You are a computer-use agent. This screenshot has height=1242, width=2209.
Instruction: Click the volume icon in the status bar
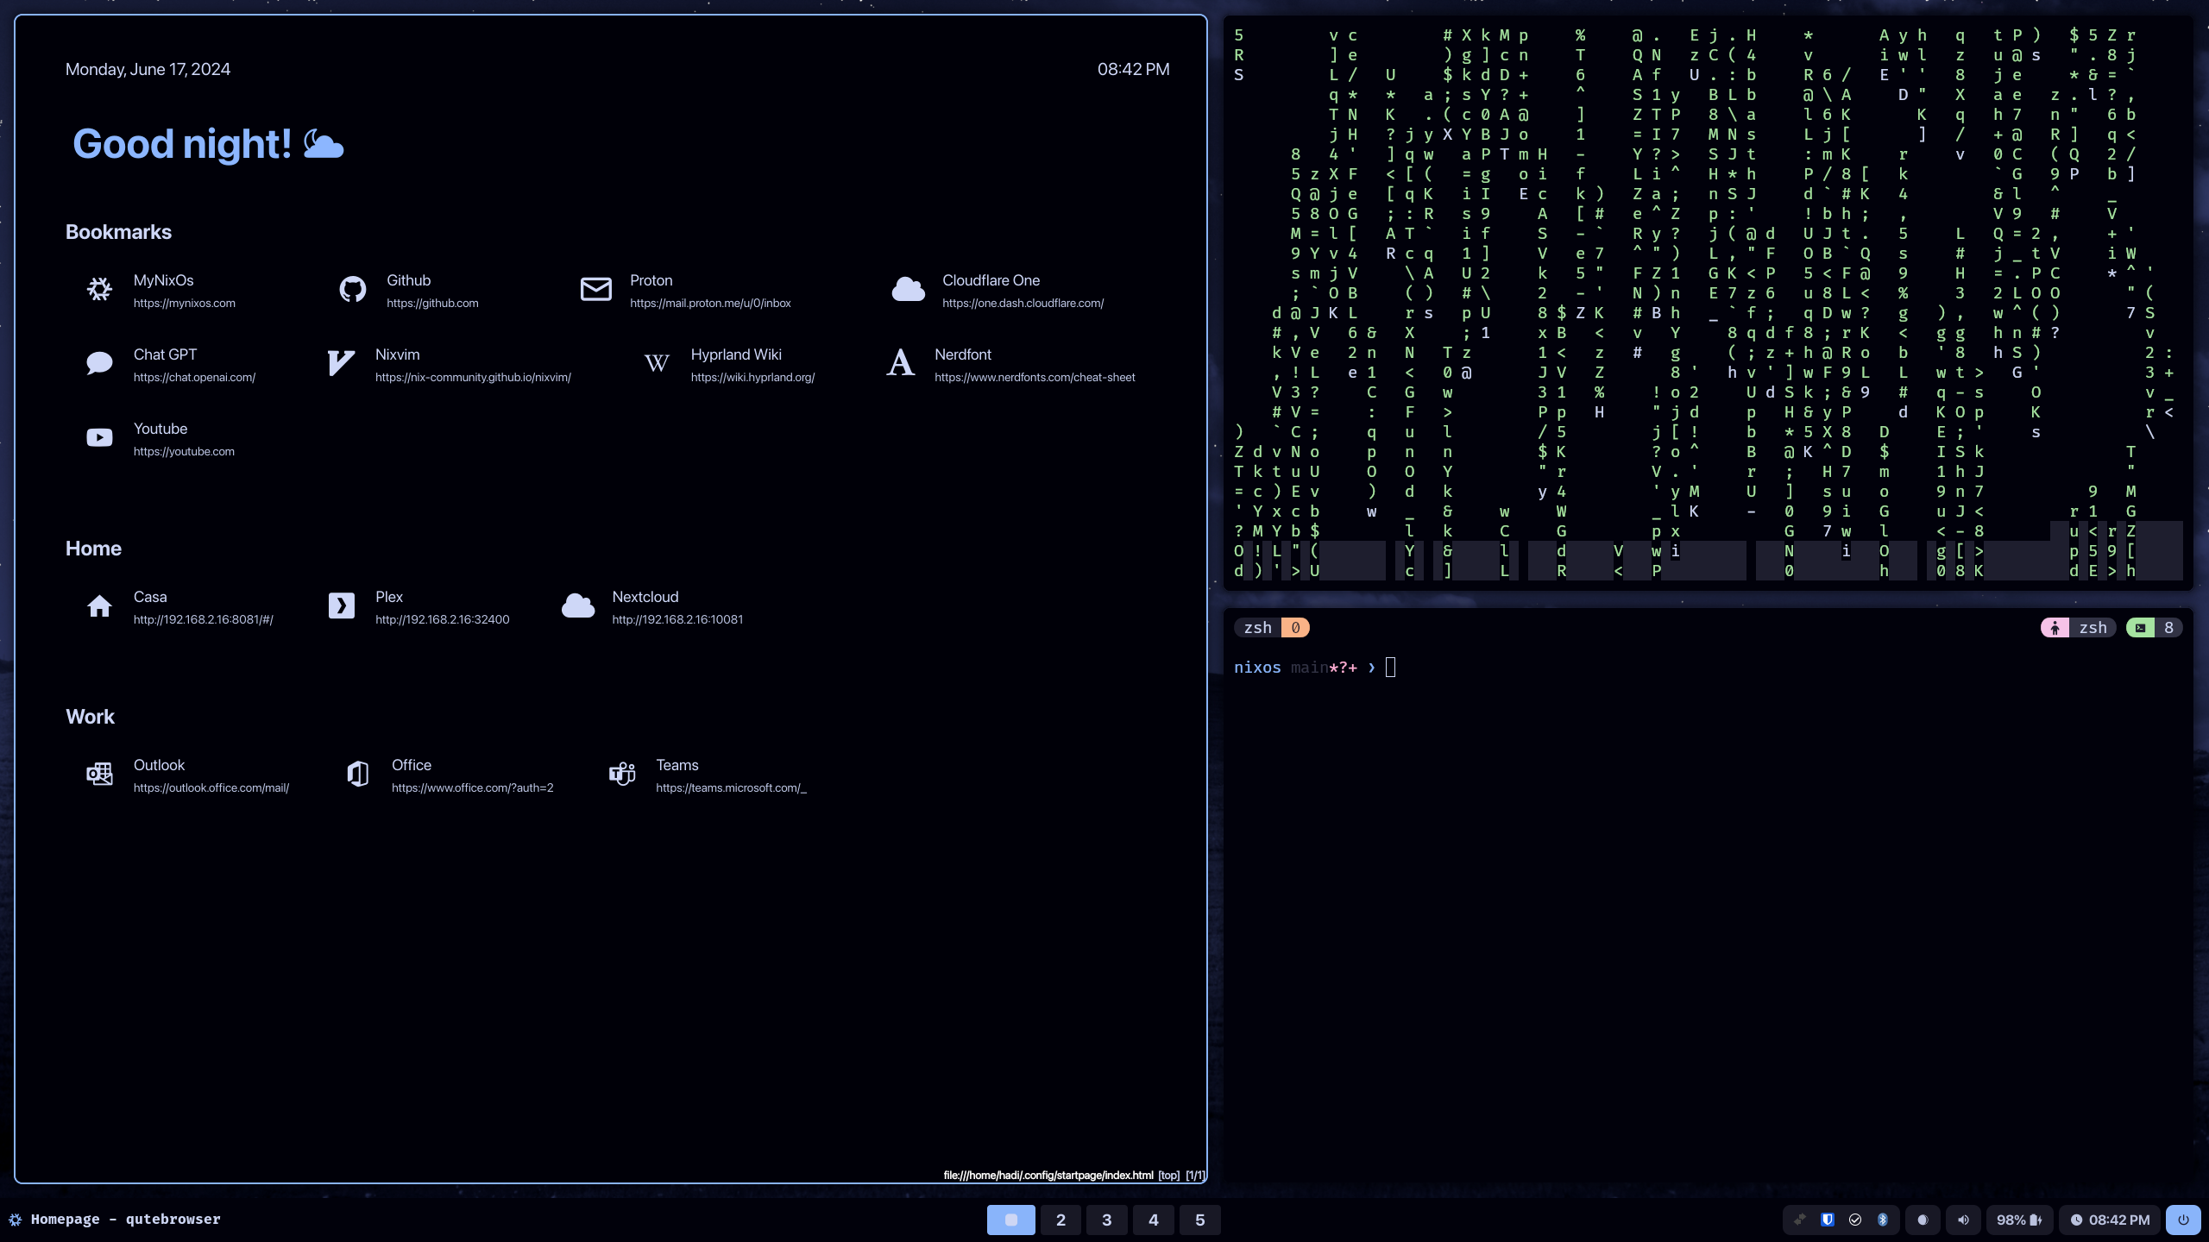(x=1964, y=1220)
